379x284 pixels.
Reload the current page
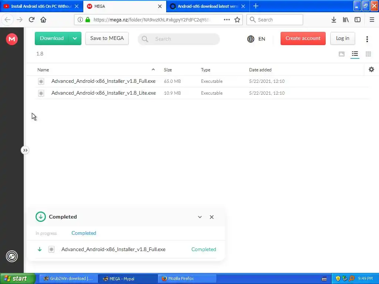(x=31, y=20)
